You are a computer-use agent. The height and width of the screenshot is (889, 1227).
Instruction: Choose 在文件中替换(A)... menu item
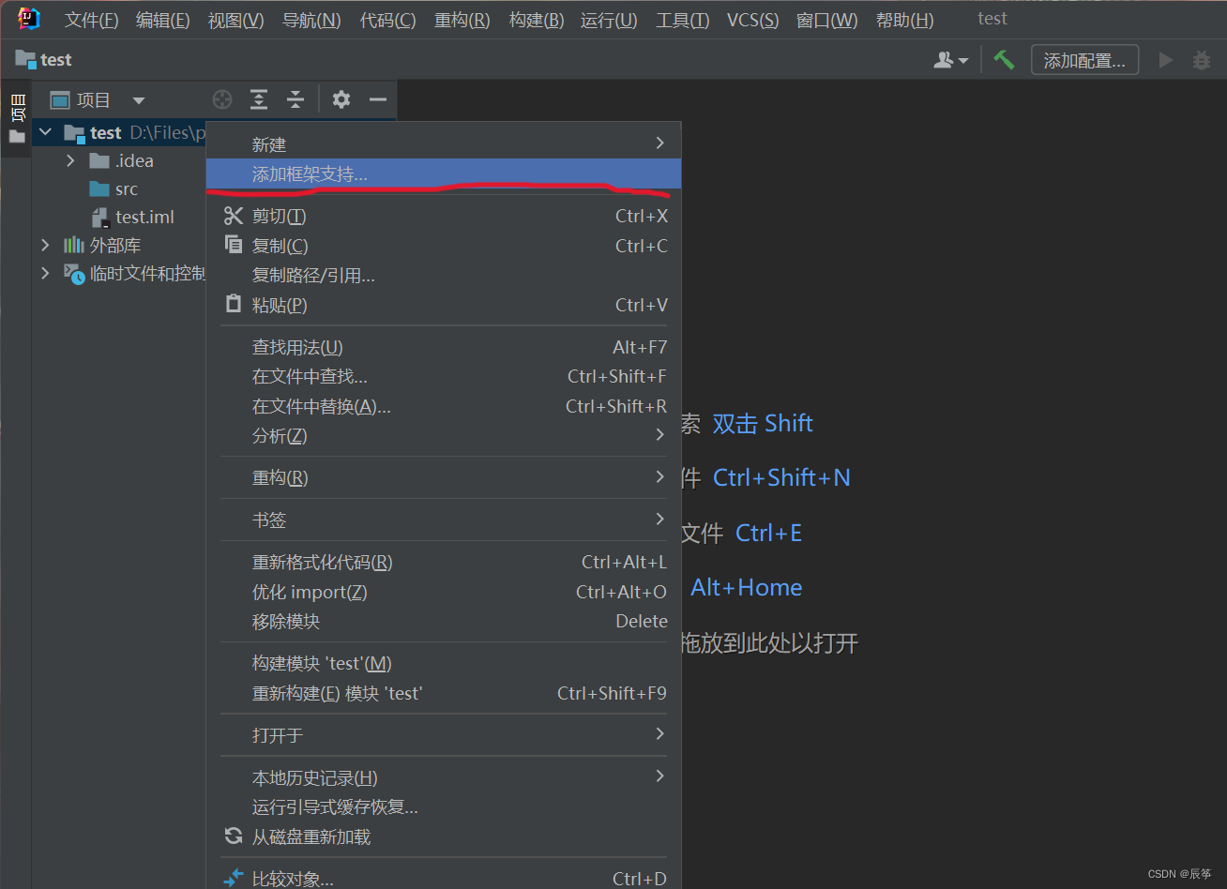tap(444, 406)
